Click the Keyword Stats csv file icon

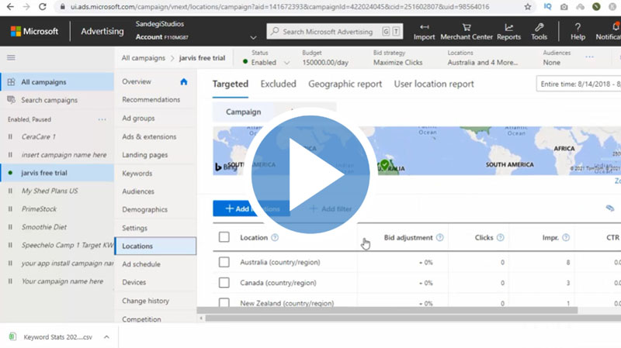(x=12, y=336)
